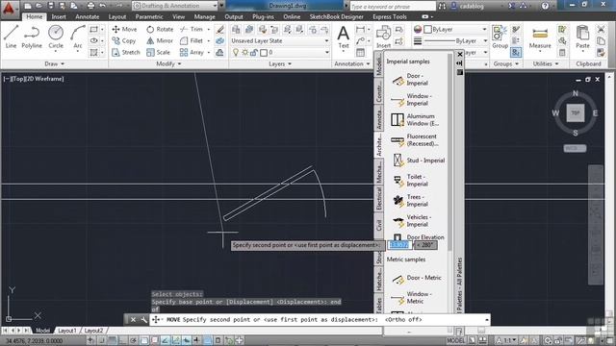Image resolution: width=616 pixels, height=346 pixels.
Task: Open the Home ribbon tab
Action: [35, 17]
